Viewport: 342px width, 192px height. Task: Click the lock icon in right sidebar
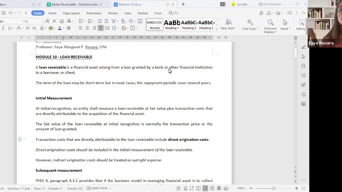coord(303,66)
